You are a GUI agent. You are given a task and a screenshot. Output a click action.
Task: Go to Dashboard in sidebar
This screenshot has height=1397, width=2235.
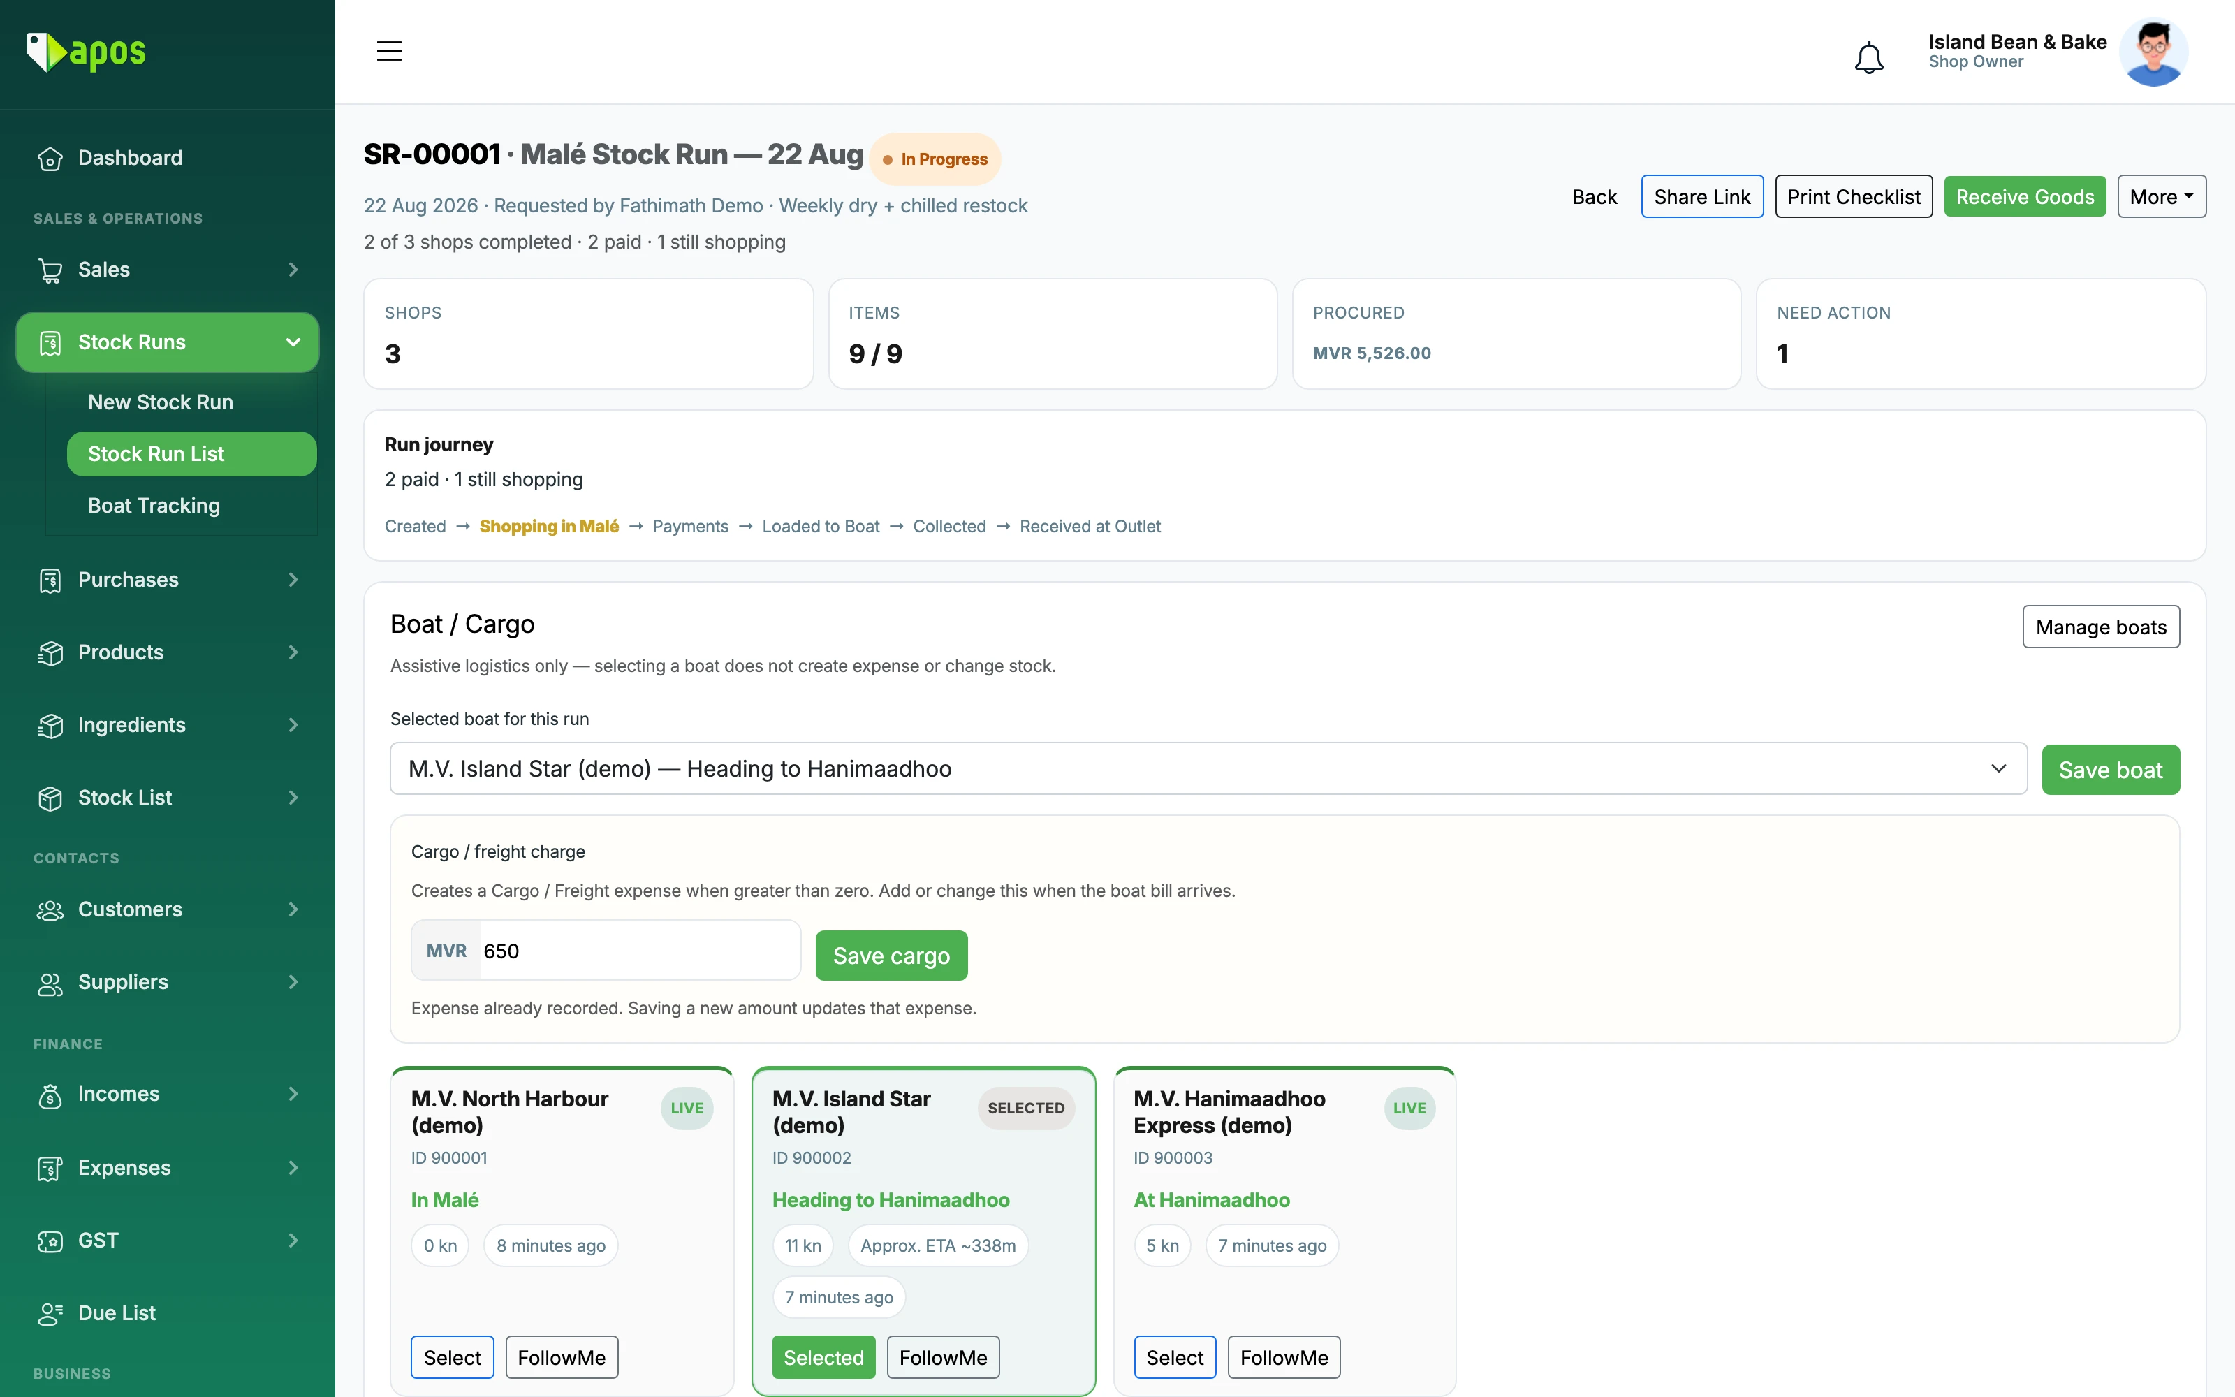point(130,158)
